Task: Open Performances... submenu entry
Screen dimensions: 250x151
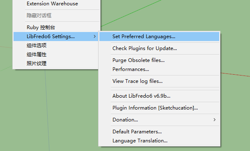Action: coord(159,69)
